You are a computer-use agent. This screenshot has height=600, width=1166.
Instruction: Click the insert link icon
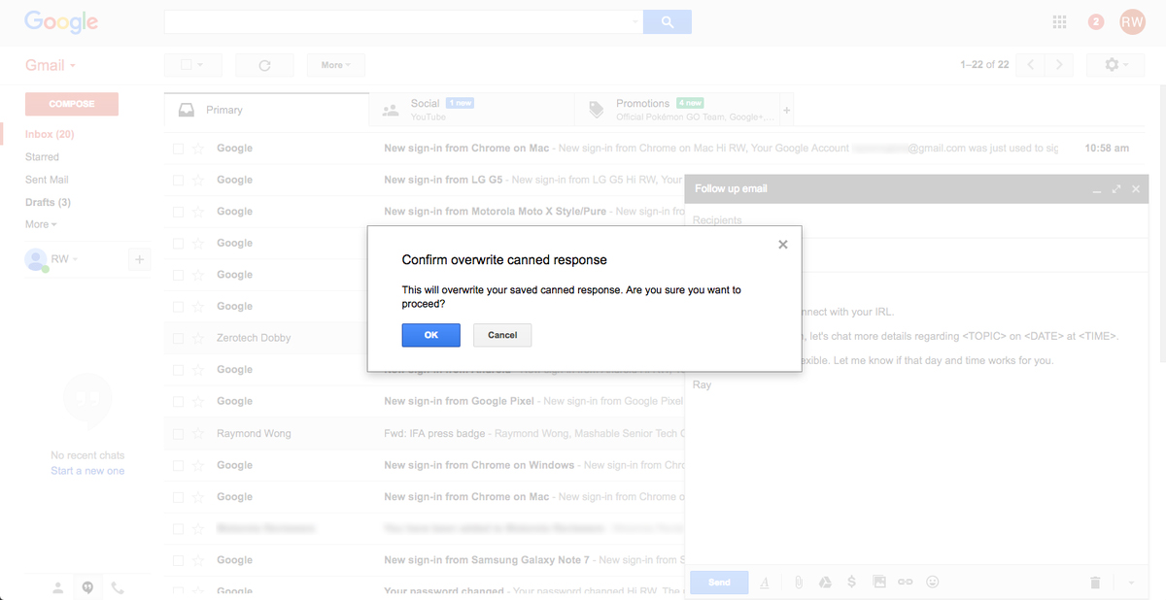(x=906, y=582)
